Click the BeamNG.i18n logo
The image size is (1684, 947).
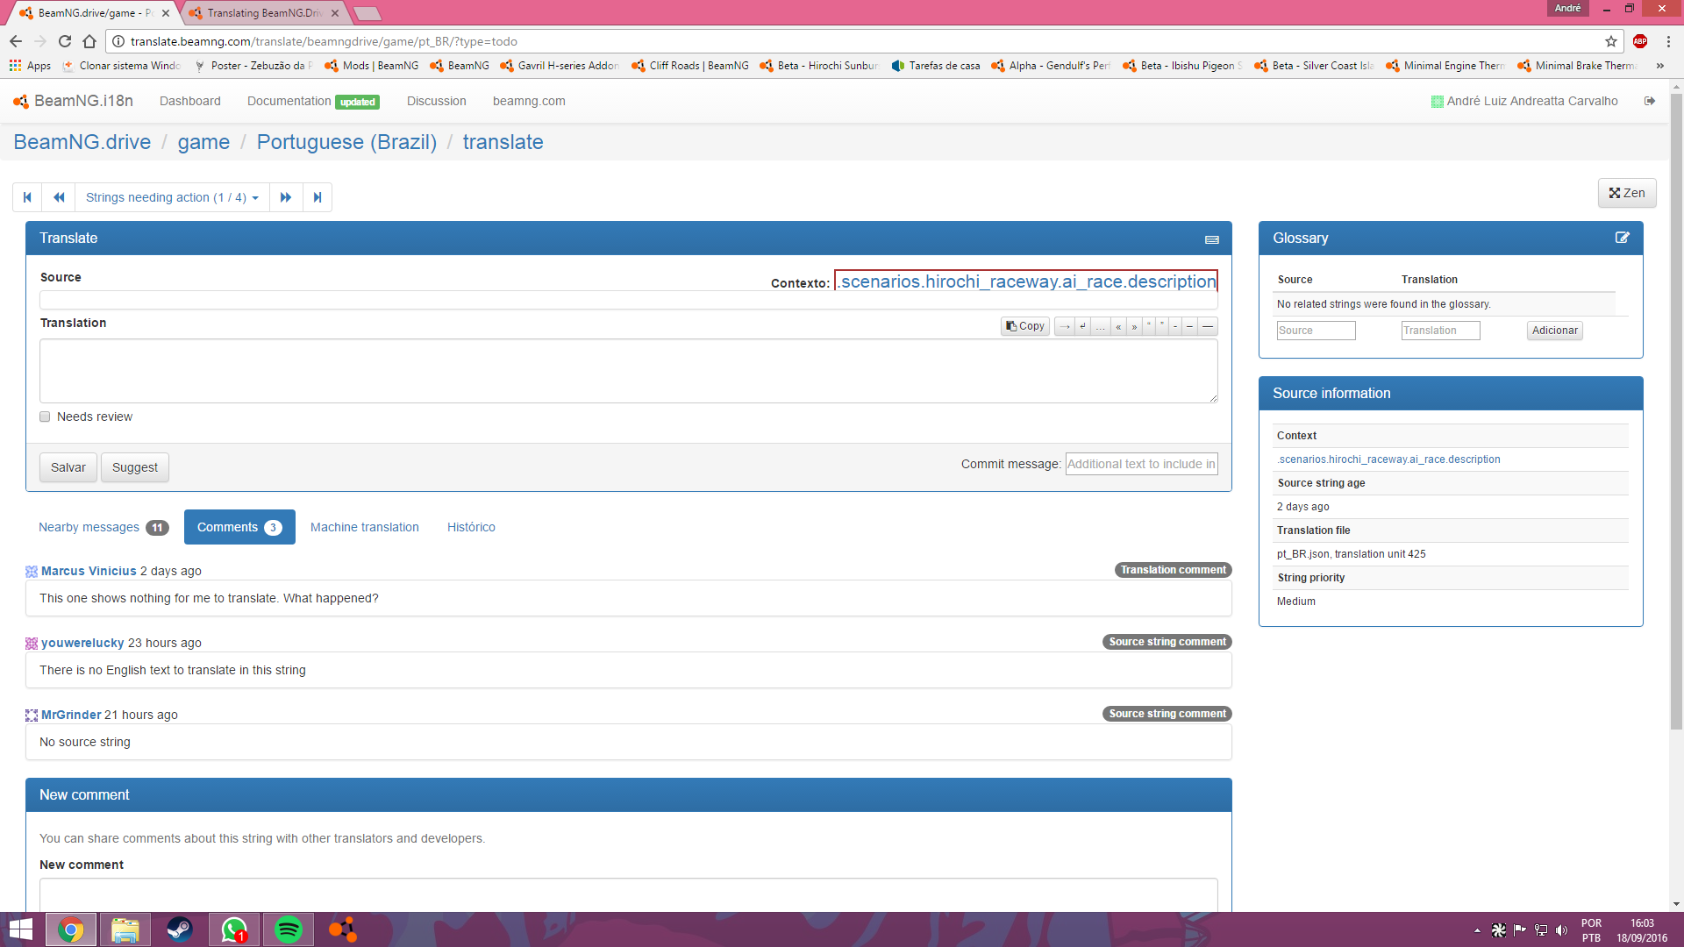74,101
